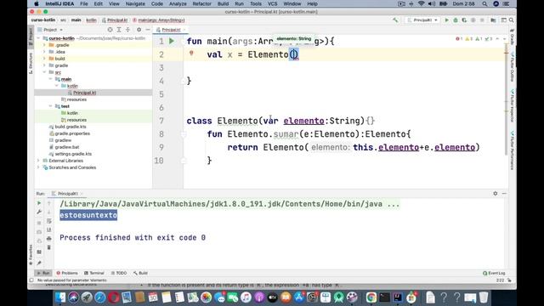Collapse the src folder
The height and width of the screenshot is (306, 544).
pos(44,72)
